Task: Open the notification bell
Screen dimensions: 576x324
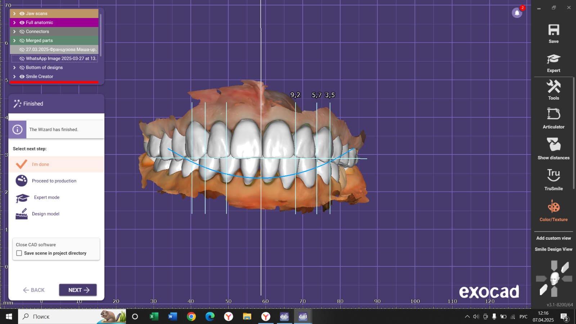Action: (x=517, y=13)
